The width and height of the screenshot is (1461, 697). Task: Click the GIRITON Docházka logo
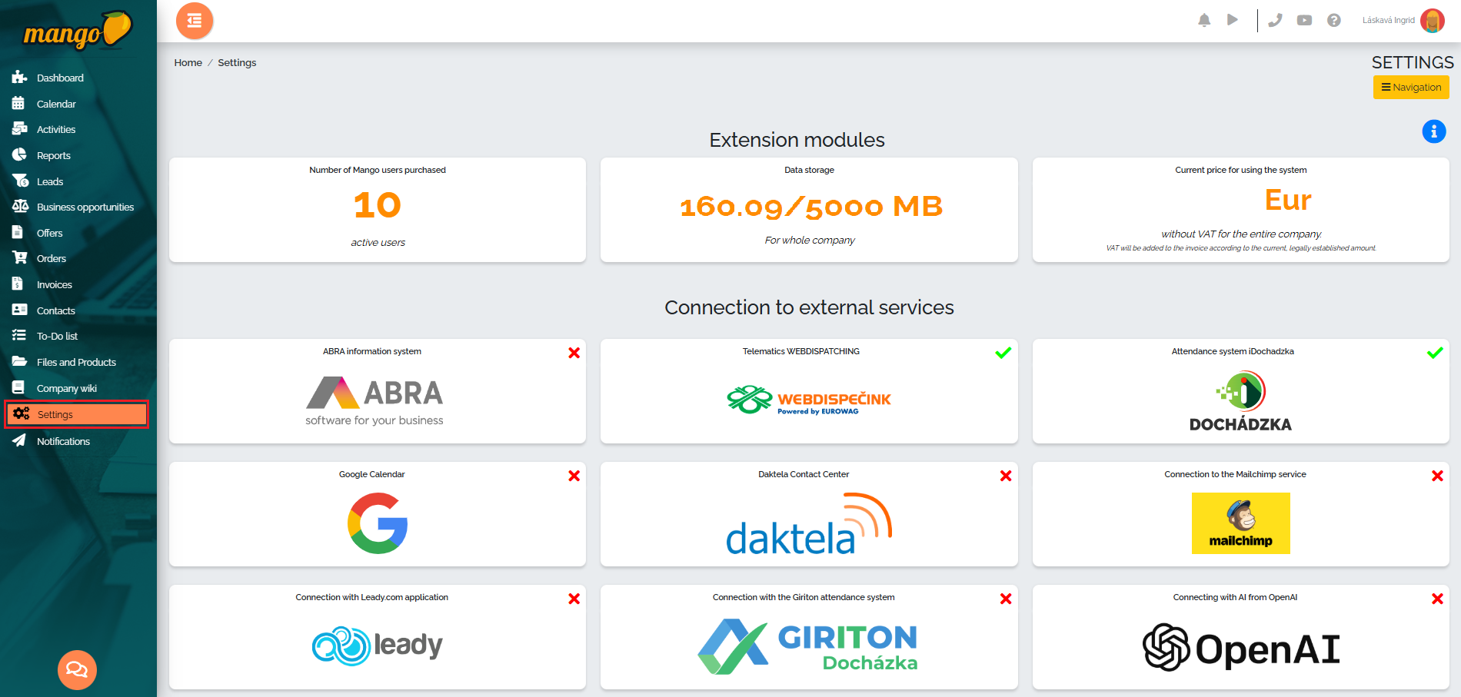[808, 646]
